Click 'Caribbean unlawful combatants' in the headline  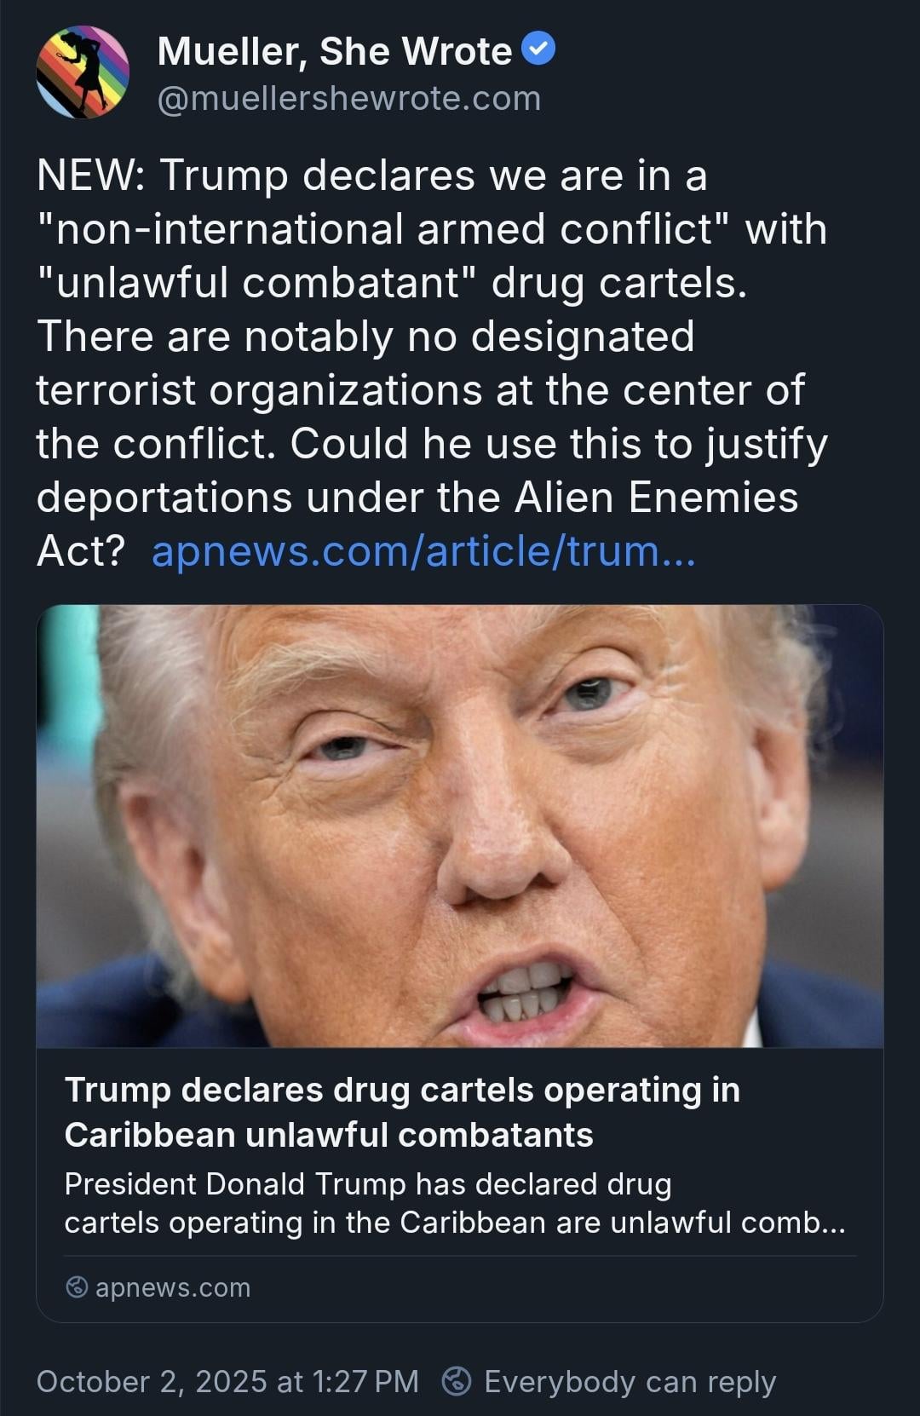tap(329, 1135)
